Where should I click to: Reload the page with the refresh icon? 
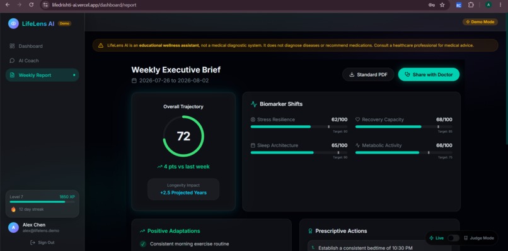[x=31, y=5]
